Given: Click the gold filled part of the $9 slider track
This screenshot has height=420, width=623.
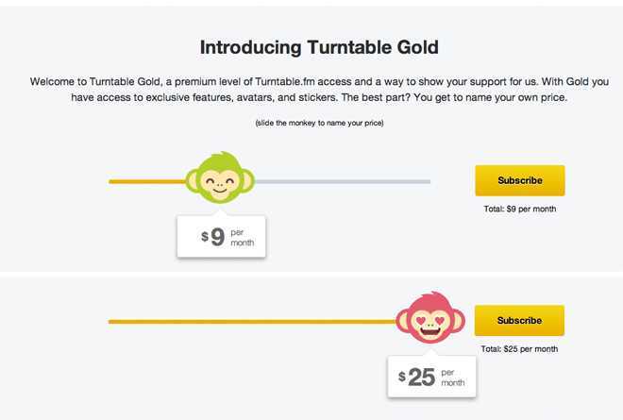Looking at the screenshot, I should pos(147,181).
